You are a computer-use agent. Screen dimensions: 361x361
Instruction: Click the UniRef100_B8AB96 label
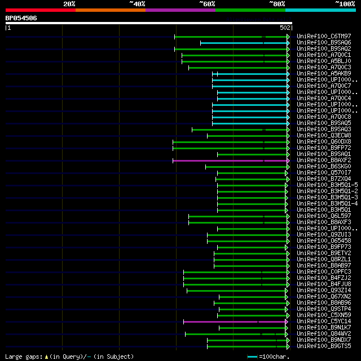click(324, 303)
